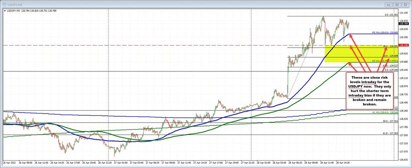Click the 128.495 price scale value
The height and width of the screenshot is (168, 412).
click(404, 103)
